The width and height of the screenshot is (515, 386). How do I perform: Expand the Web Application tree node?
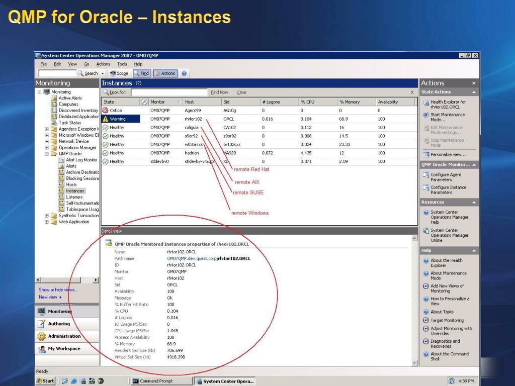click(x=47, y=222)
